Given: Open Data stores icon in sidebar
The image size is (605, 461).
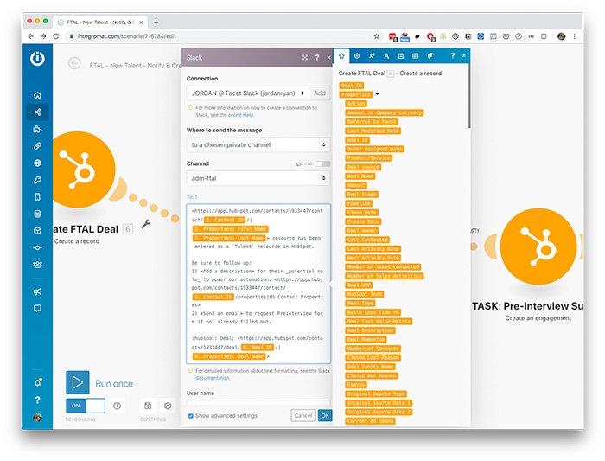Looking at the screenshot, I should click(x=37, y=214).
